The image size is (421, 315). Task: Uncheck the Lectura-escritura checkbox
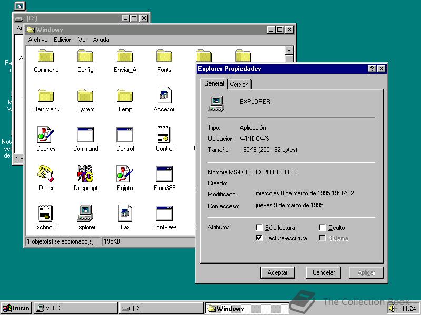coord(259,238)
